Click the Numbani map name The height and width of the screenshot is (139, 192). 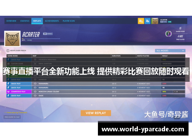click(42, 79)
